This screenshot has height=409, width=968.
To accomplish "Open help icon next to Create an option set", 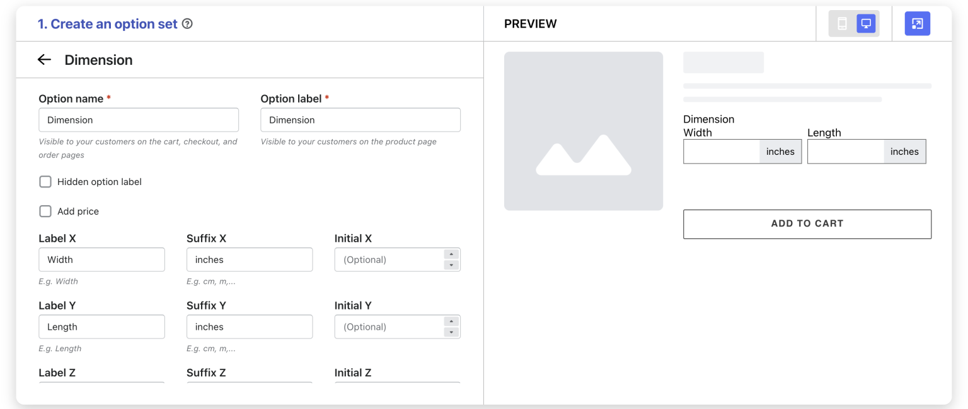I will (187, 24).
